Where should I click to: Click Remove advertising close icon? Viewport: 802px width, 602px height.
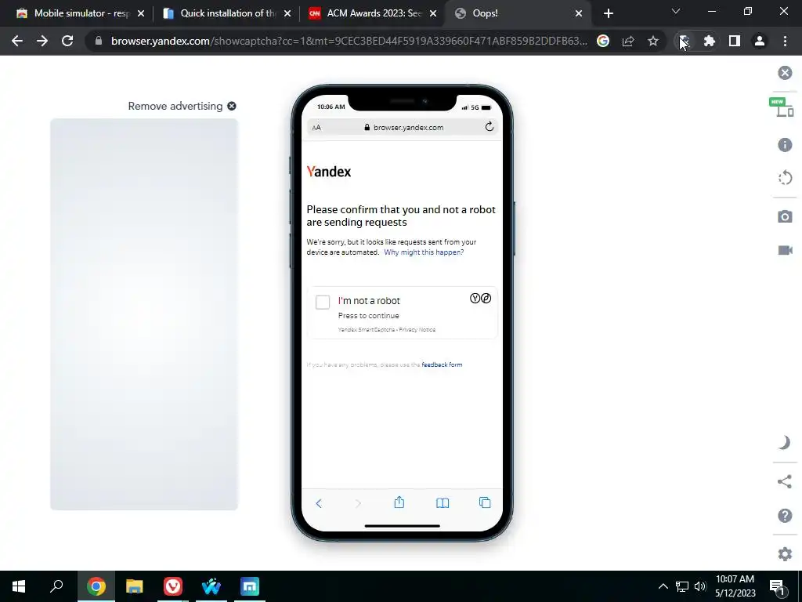(x=232, y=106)
